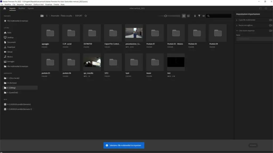Open the Puntata 03 folder
The width and height of the screenshot is (273, 153).
tap(197, 33)
